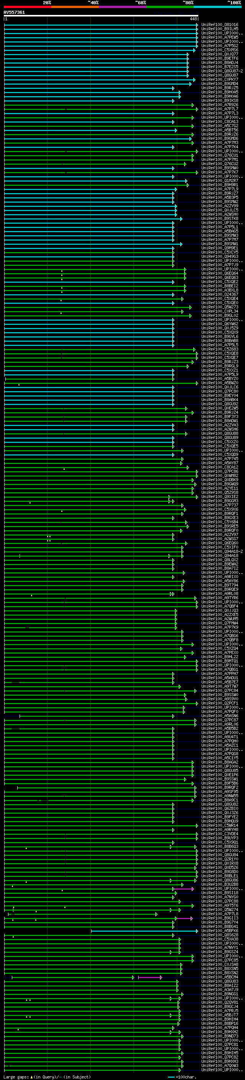The image size is (245, 1080).
Task: Click hit label UniRef100_Q7PC86
Action: tap(220, 471)
